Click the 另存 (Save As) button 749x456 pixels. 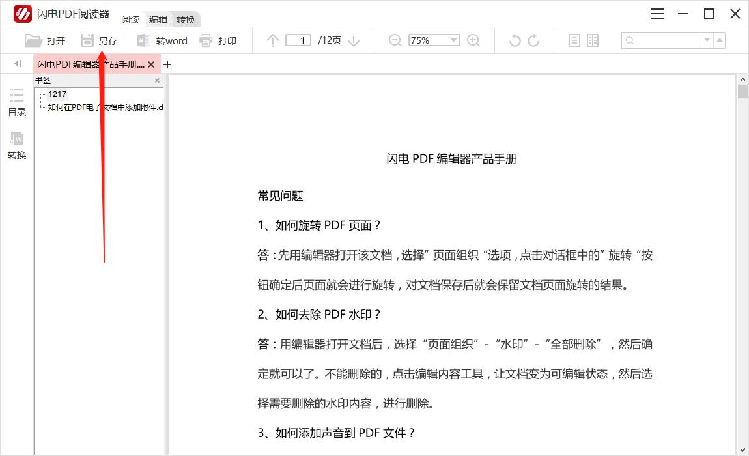tap(99, 41)
